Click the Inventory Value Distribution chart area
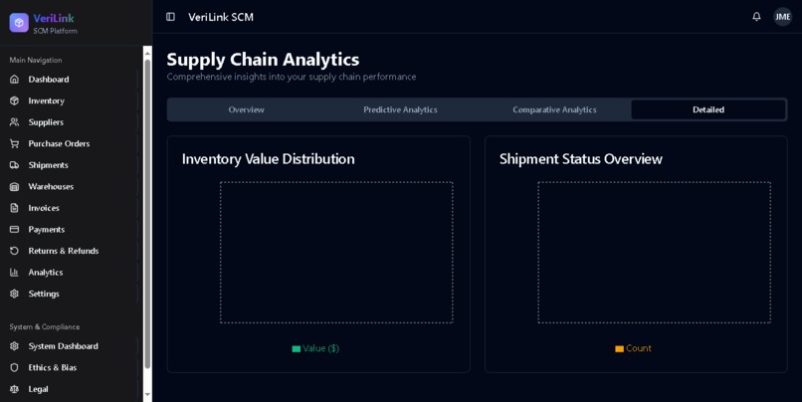This screenshot has width=802, height=402. tap(336, 252)
